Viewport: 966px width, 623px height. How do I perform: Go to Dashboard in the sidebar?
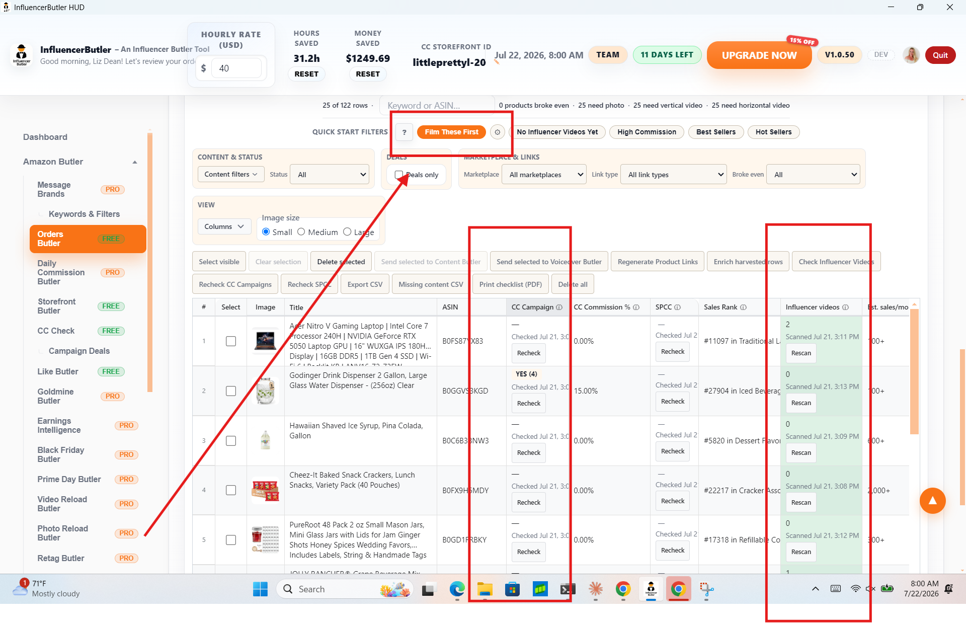tap(45, 137)
